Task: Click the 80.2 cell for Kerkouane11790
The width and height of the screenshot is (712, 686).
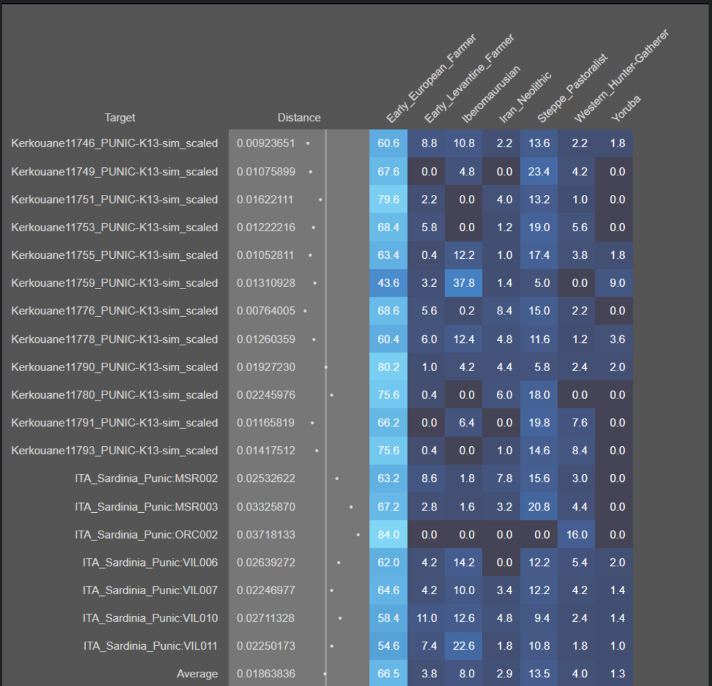Action: (388, 367)
